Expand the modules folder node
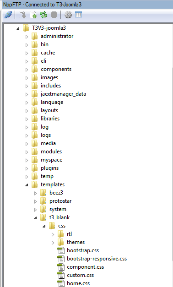Image resolution: width=173 pixels, height=287 pixels. tap(27, 152)
